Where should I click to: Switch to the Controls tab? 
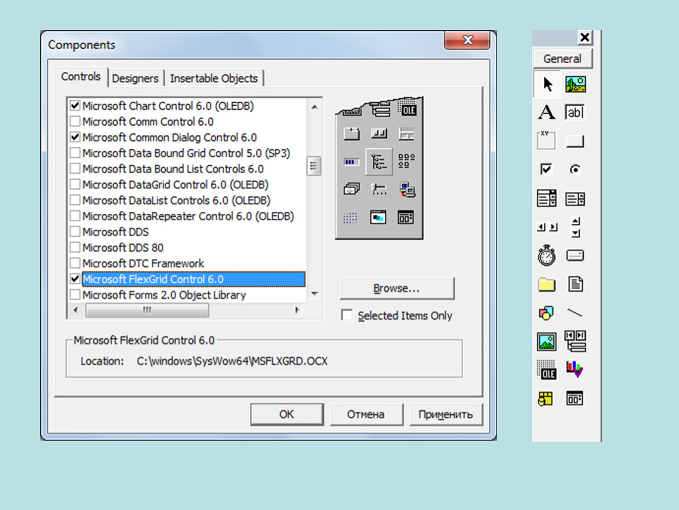tap(81, 77)
